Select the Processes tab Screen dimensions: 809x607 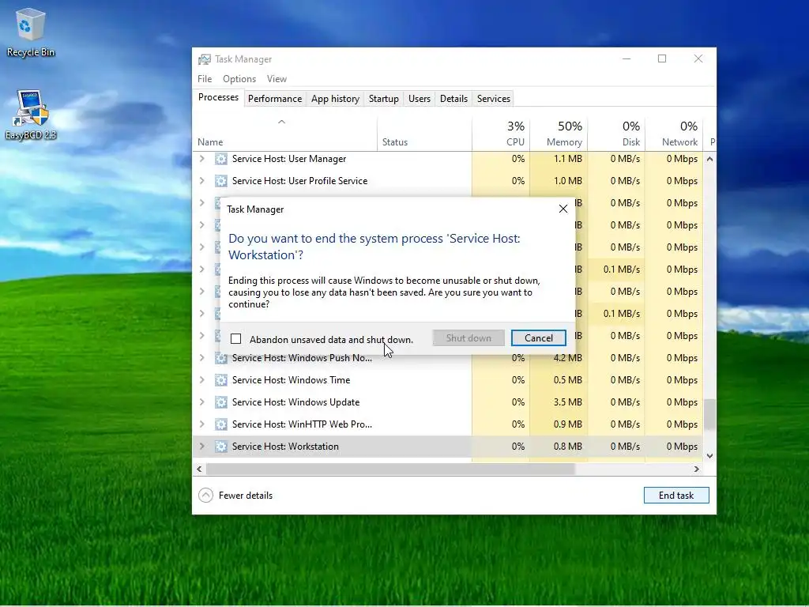pyautogui.click(x=218, y=97)
